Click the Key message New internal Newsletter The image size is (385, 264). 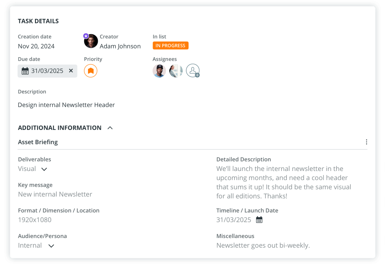(55, 194)
